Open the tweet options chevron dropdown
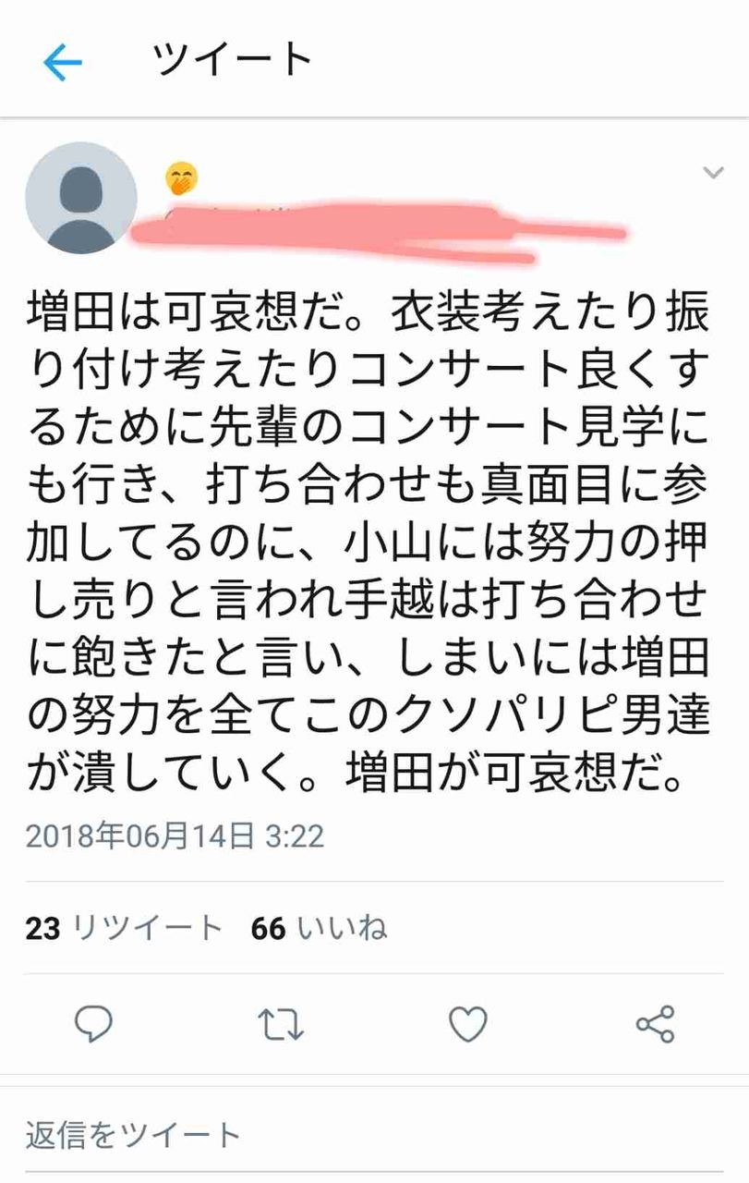This screenshot has height=1183, width=749. (713, 173)
